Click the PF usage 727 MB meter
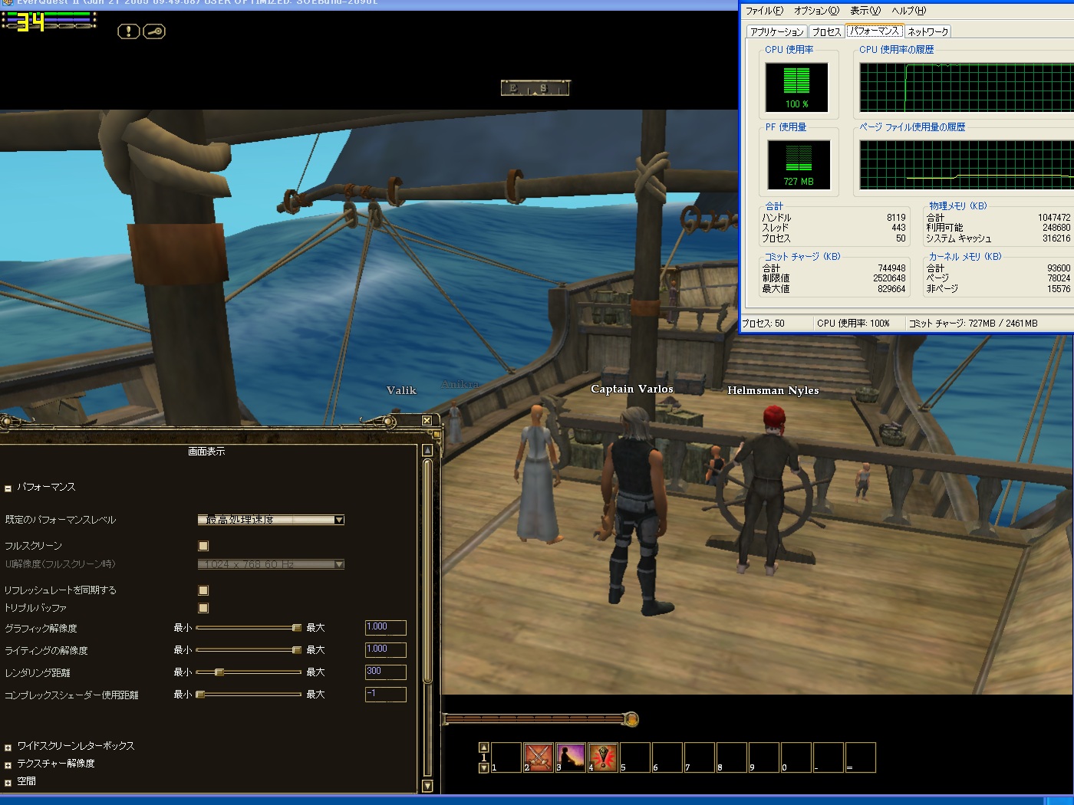 click(798, 165)
